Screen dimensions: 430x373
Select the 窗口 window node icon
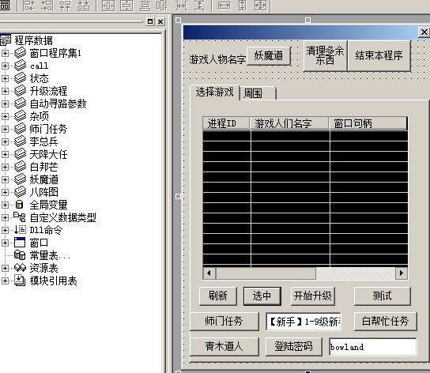pos(20,243)
